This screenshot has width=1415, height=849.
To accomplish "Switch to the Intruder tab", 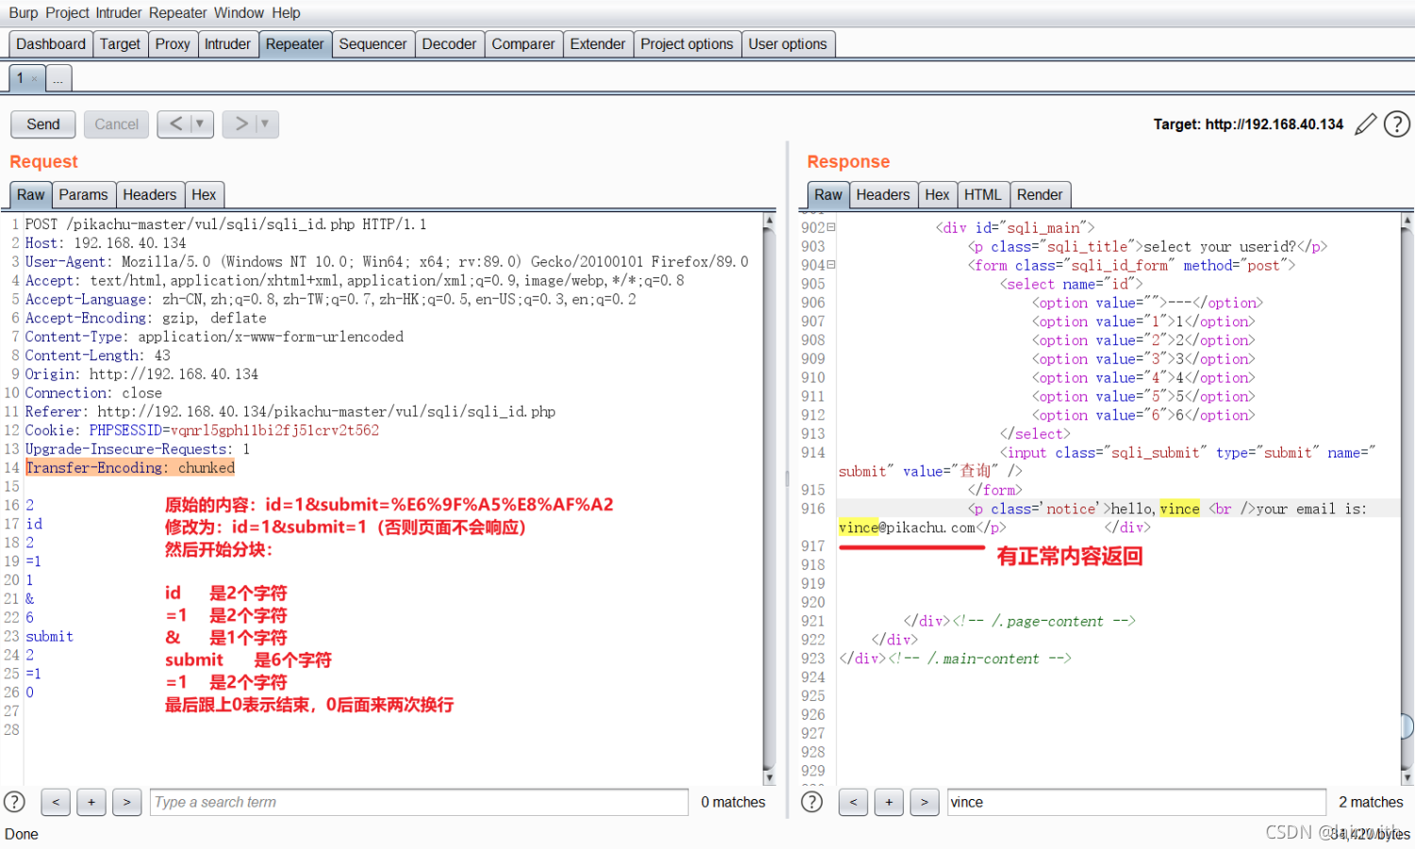I will [x=227, y=44].
